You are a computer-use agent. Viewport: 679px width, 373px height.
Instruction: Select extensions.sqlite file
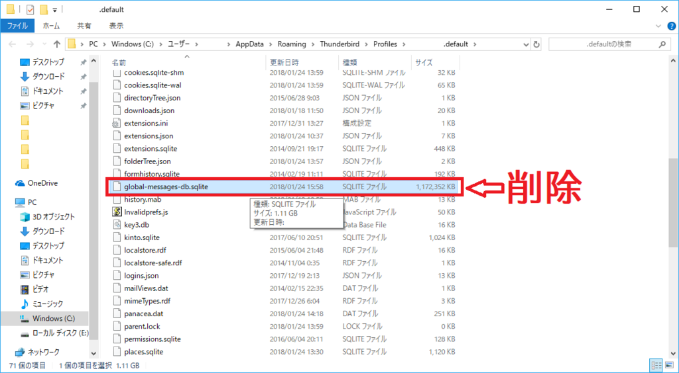coord(151,149)
